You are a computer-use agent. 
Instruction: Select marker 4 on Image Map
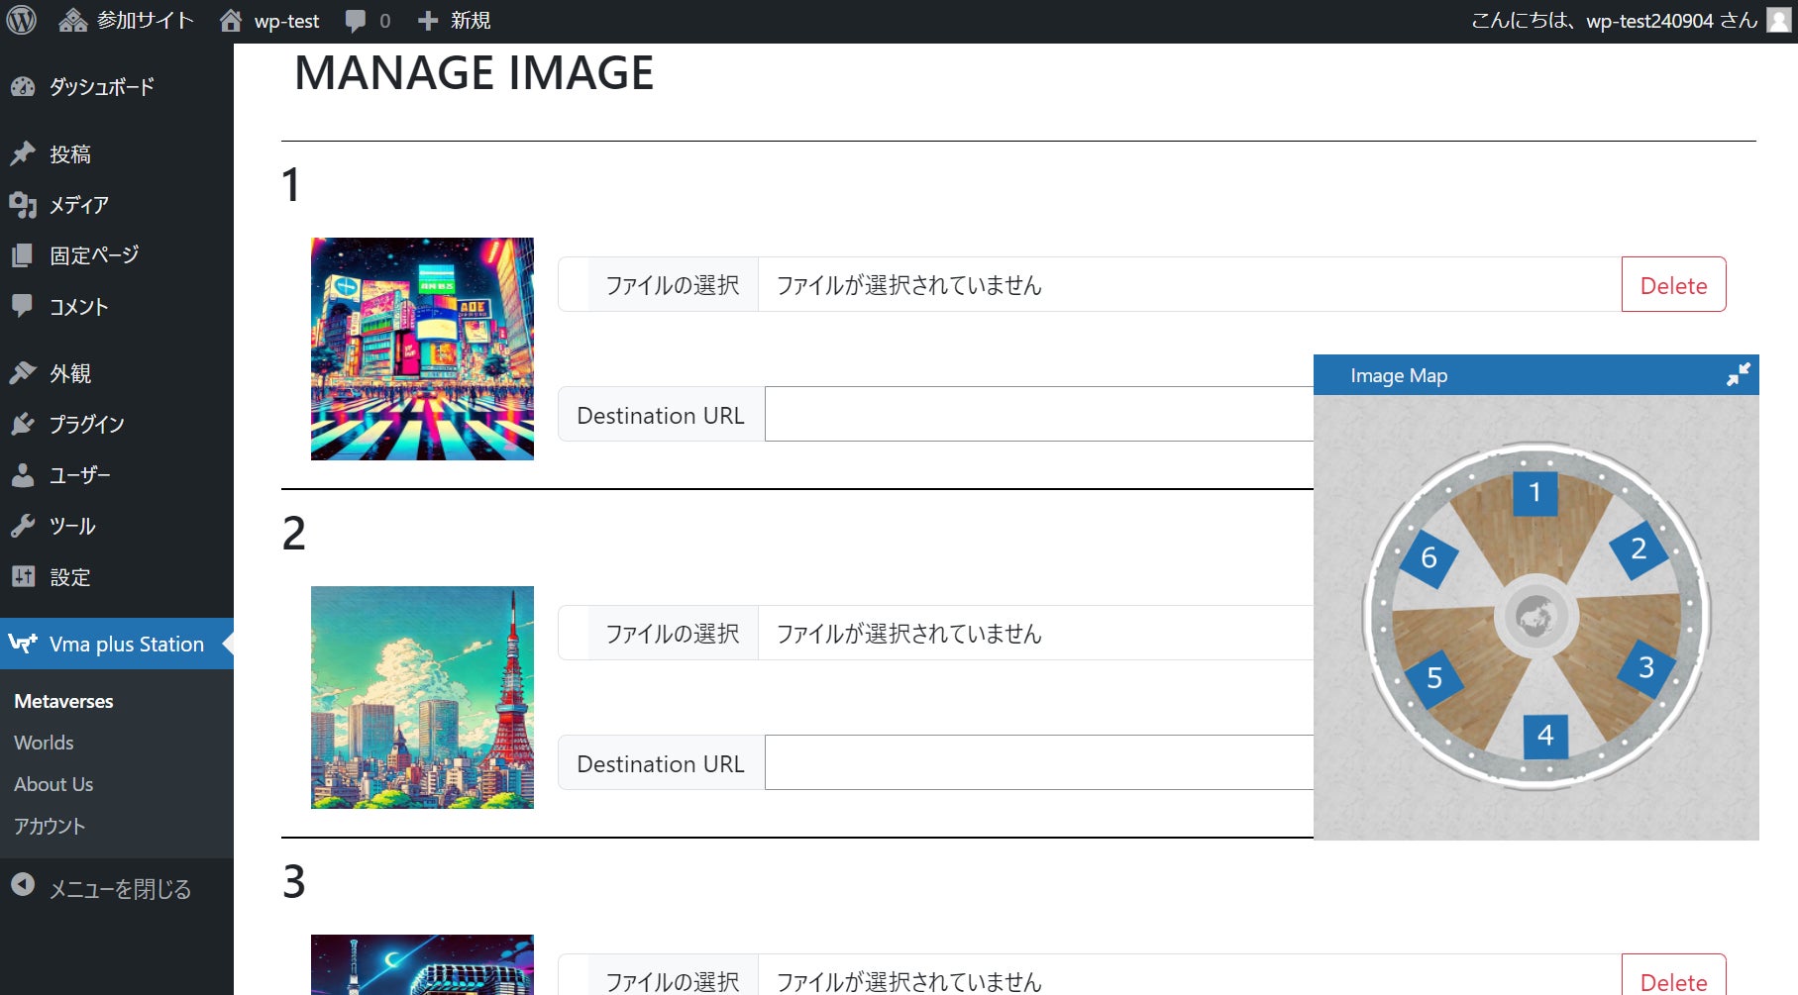pos(1545,736)
